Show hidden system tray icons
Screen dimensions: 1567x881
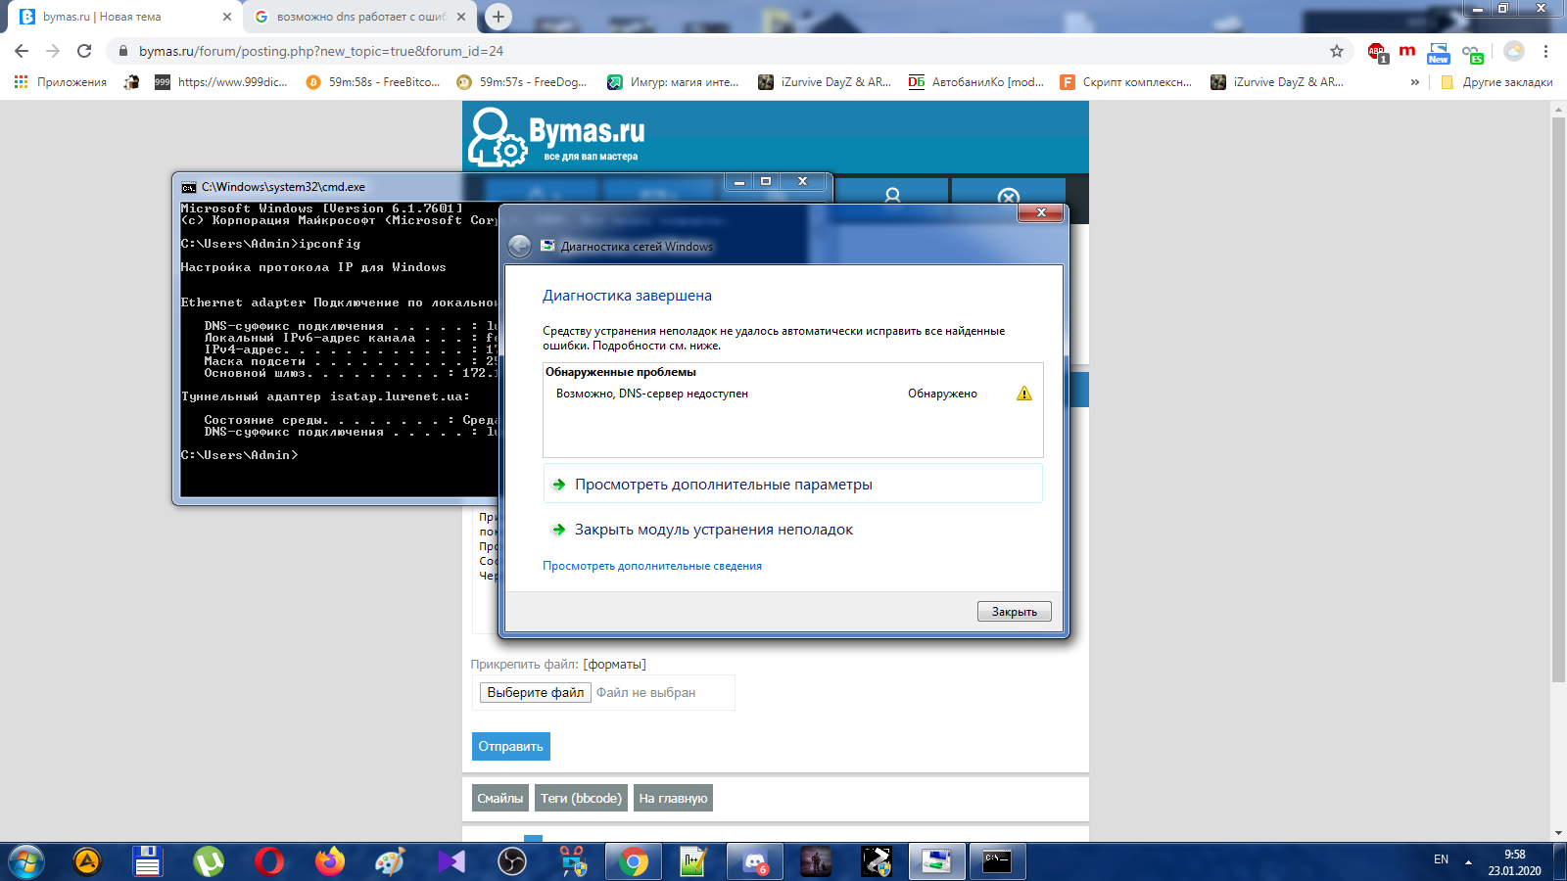[x=1468, y=861]
